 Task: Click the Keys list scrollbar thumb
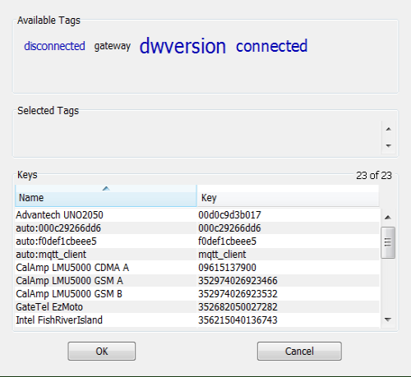[388, 242]
